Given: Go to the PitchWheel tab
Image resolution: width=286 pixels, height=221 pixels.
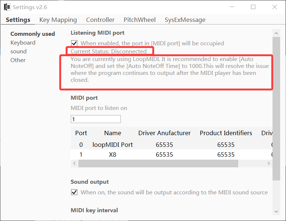Looking at the screenshot, I should [x=139, y=20].
